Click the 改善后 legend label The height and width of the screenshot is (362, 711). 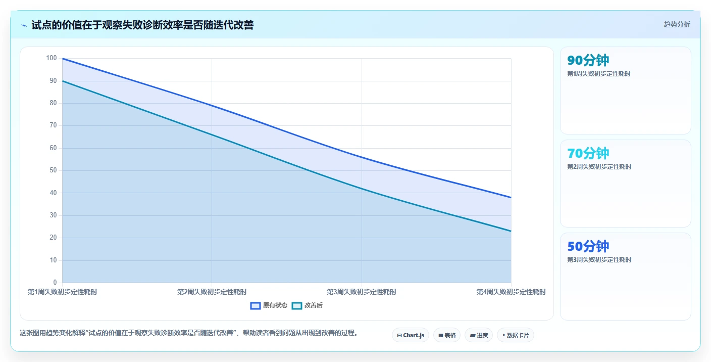click(x=313, y=305)
